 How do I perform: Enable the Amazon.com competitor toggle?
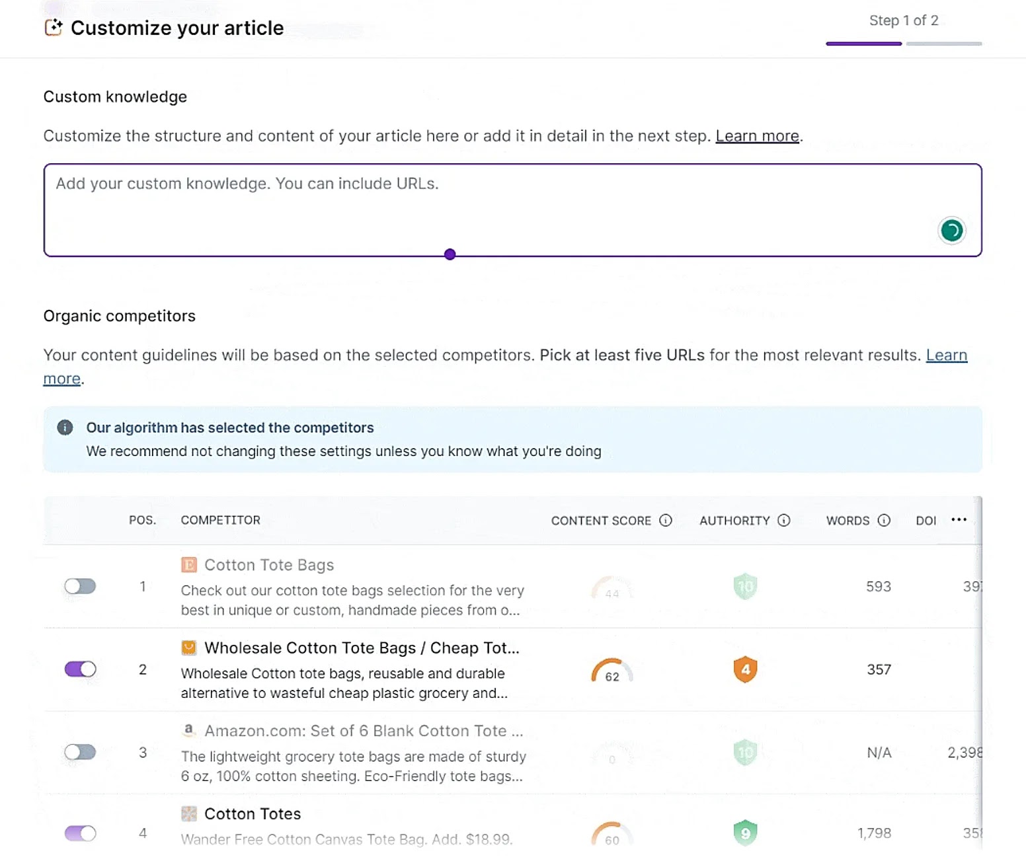80,752
